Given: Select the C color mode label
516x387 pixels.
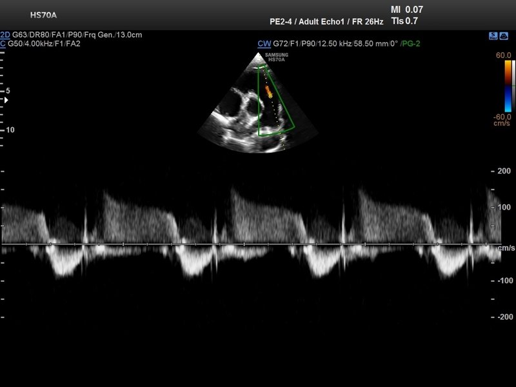Looking at the screenshot, I should point(3,44).
